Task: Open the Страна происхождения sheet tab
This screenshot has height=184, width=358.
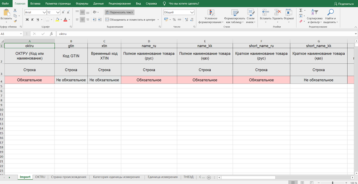Action: pyautogui.click(x=69, y=177)
